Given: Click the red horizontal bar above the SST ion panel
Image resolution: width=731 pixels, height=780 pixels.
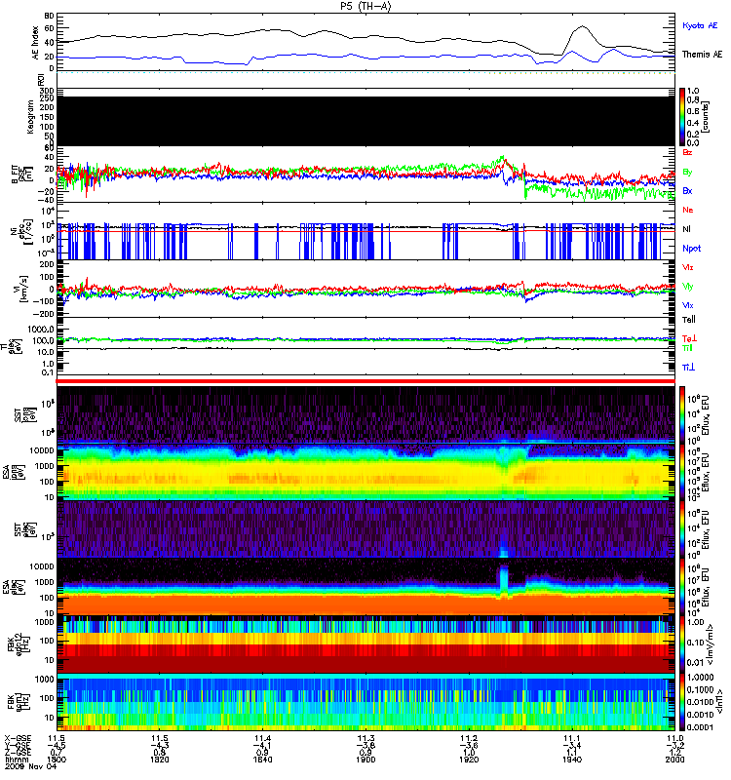Looking at the screenshot, I should click(365, 381).
